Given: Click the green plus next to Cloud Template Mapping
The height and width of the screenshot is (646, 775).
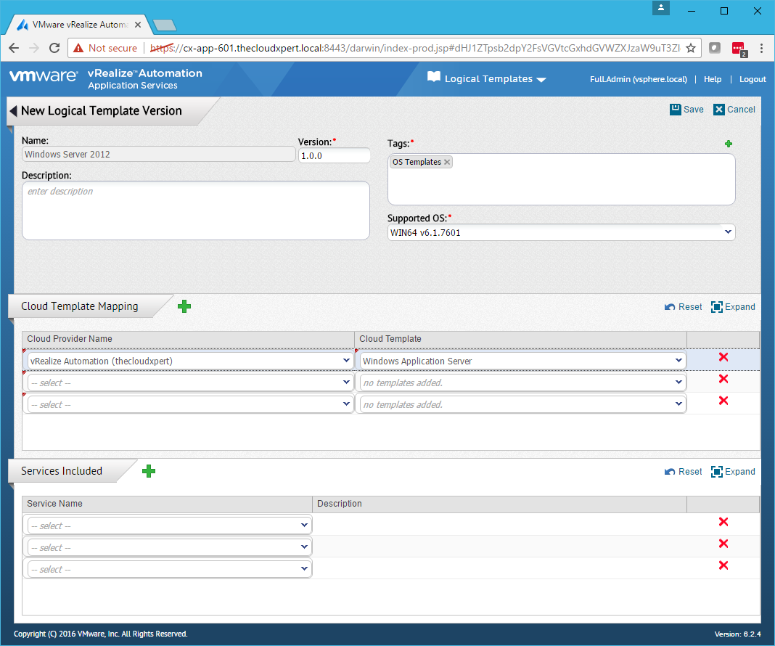Looking at the screenshot, I should 184,306.
